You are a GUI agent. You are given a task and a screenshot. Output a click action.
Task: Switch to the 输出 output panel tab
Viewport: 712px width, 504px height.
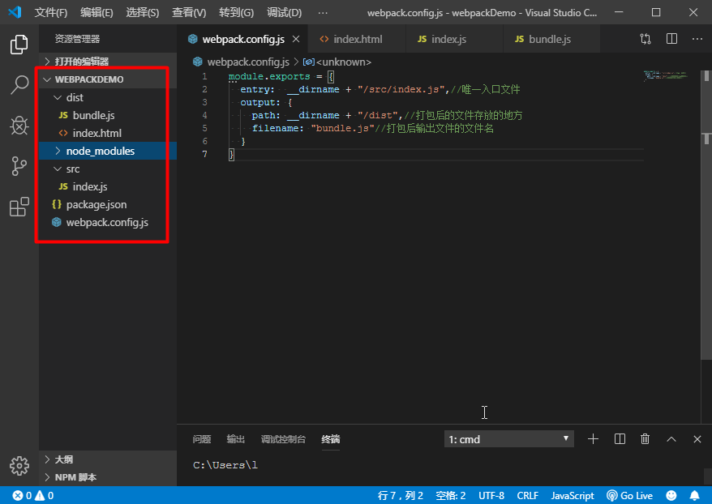(236, 439)
